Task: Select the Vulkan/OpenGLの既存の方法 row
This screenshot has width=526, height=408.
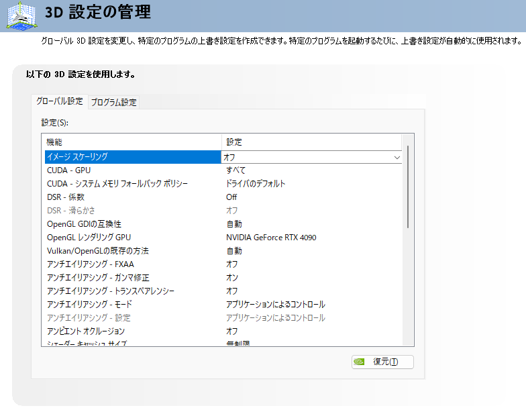Action: click(223, 251)
